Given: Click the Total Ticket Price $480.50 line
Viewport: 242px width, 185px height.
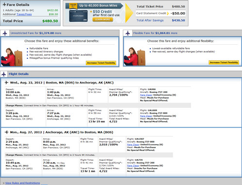Looking at the screenshot, I should coord(161,7).
